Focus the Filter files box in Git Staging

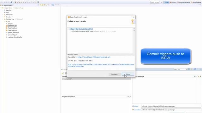pyautogui.click(x=180, y=69)
